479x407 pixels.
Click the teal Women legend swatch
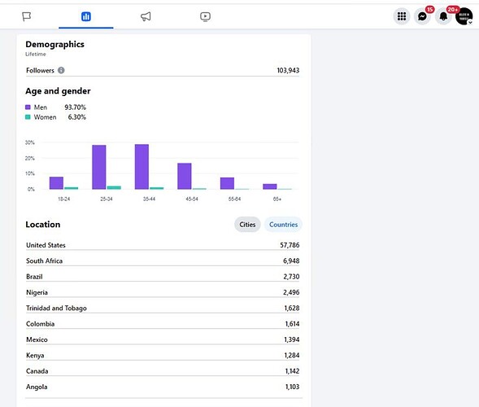(28, 117)
